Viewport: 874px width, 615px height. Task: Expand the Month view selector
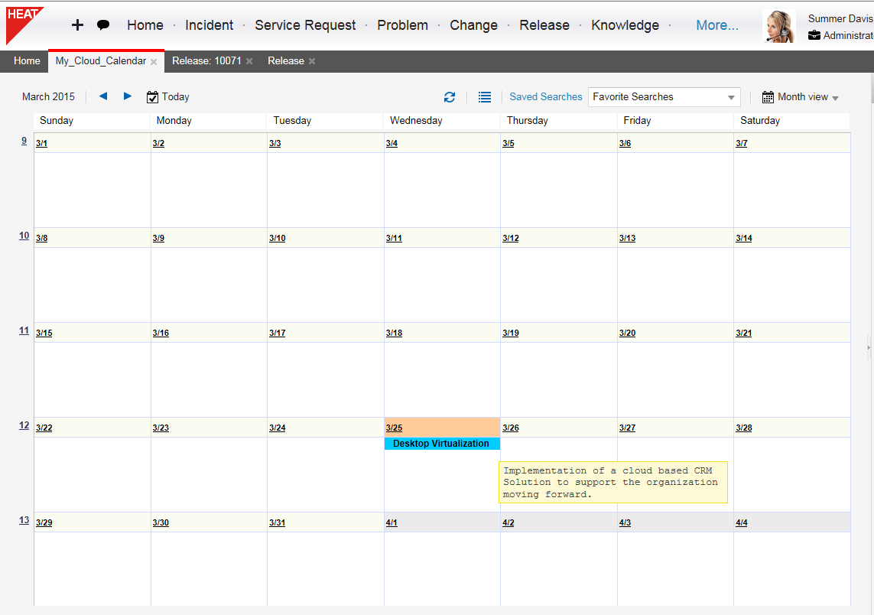(x=801, y=97)
